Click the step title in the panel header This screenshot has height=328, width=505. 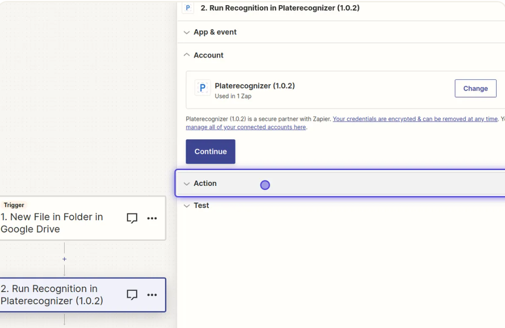pyautogui.click(x=280, y=8)
